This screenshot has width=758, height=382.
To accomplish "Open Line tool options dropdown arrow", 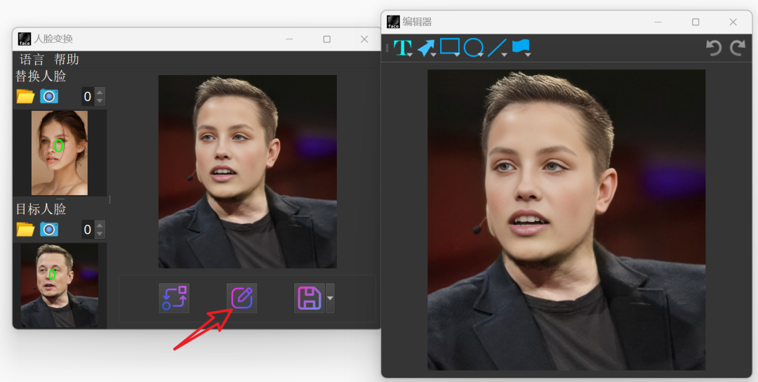I will coord(504,55).
